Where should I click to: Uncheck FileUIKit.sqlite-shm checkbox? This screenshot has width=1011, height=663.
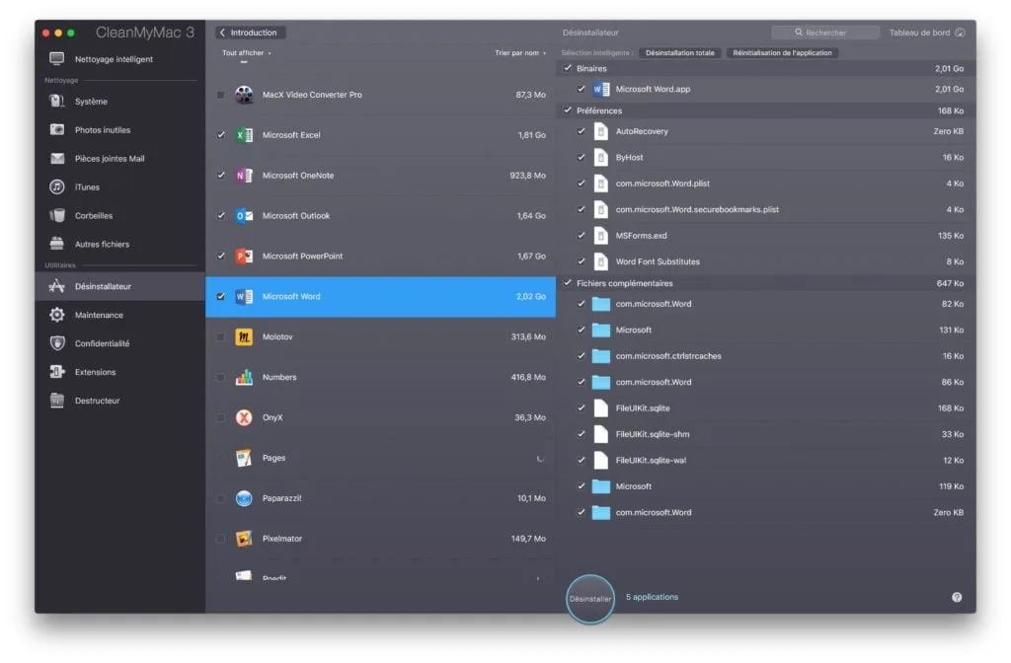click(x=581, y=434)
